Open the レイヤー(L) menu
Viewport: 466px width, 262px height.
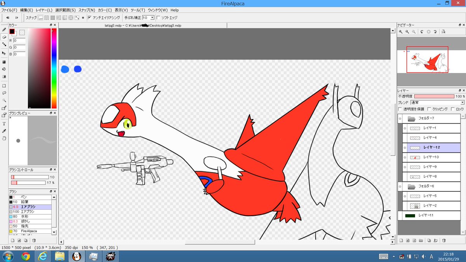pyautogui.click(x=44, y=10)
